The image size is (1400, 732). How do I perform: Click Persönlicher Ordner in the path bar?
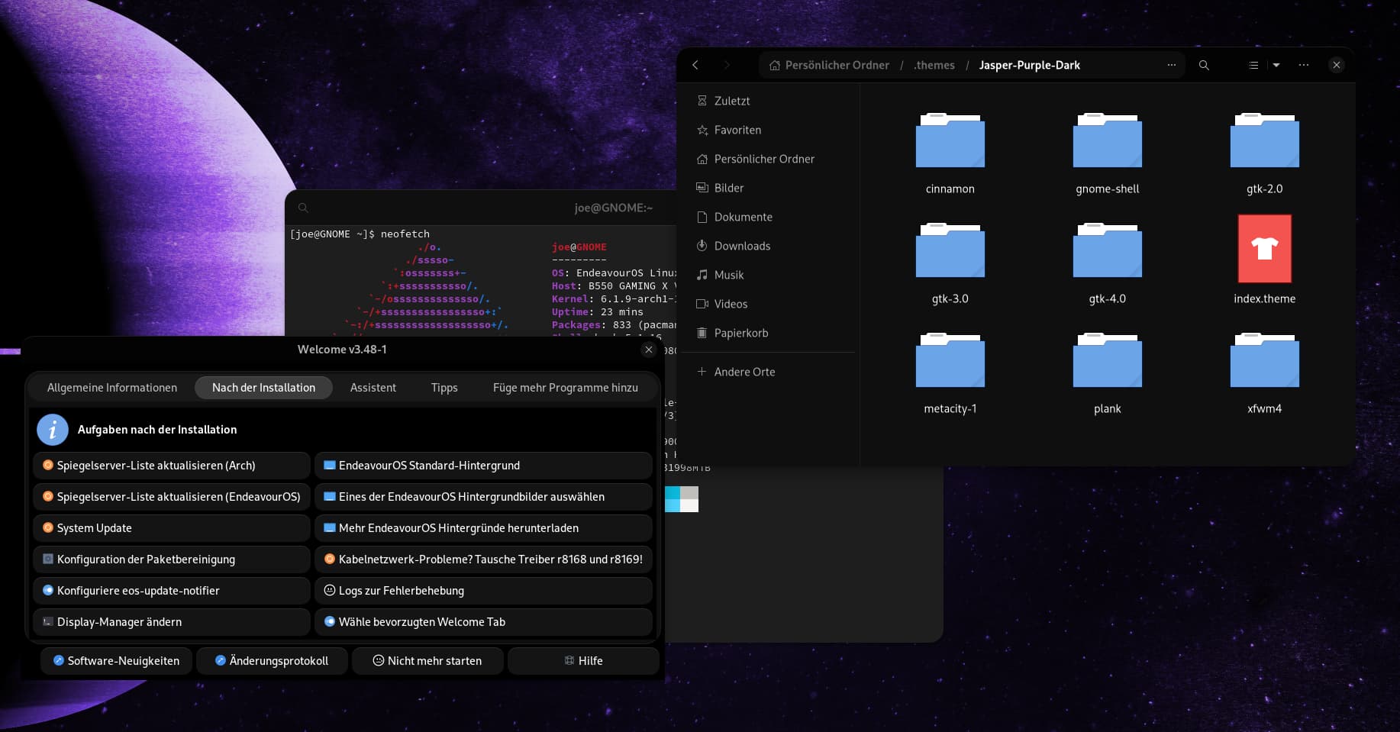point(829,65)
